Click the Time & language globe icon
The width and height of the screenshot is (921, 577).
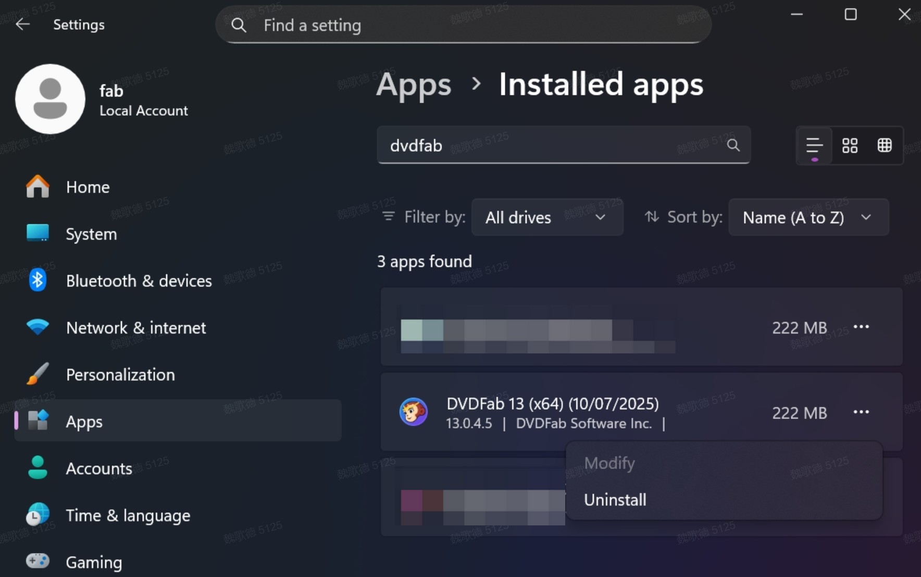click(x=38, y=514)
